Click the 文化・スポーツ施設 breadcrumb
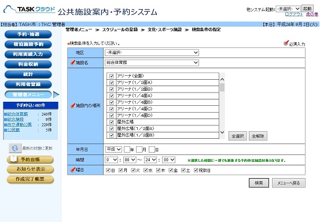Screen dimensions: 320x222 click(165, 29)
